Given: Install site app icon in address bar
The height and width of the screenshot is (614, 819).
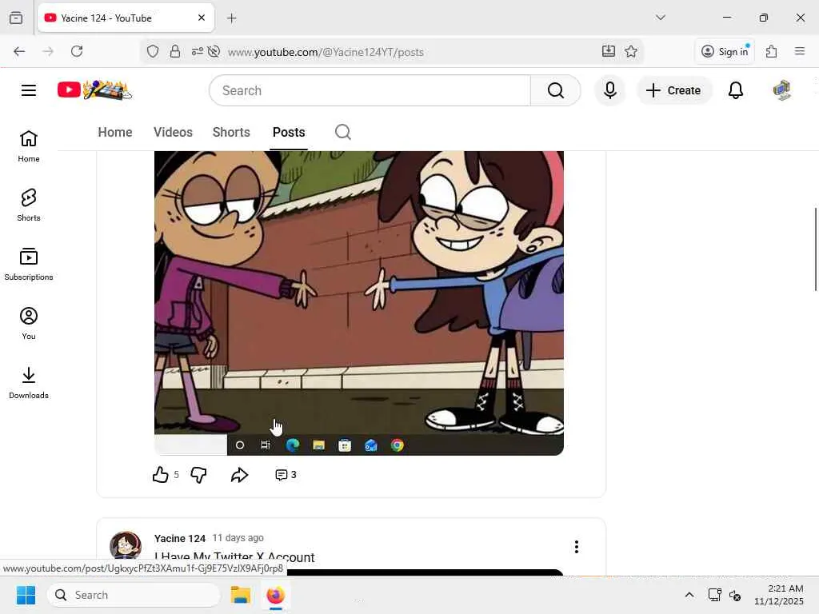Looking at the screenshot, I should click(x=609, y=51).
